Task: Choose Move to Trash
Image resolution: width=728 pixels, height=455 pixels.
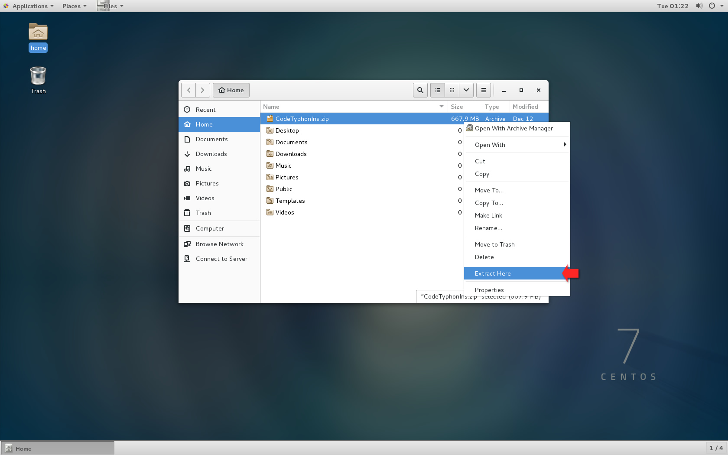Action: point(517,244)
